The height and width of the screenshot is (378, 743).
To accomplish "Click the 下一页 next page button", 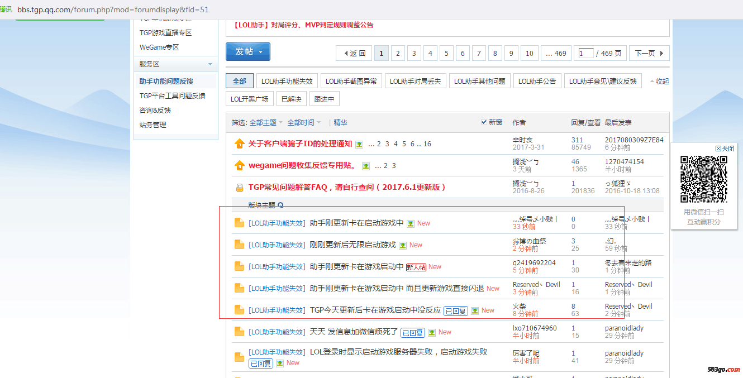I will pyautogui.click(x=649, y=54).
